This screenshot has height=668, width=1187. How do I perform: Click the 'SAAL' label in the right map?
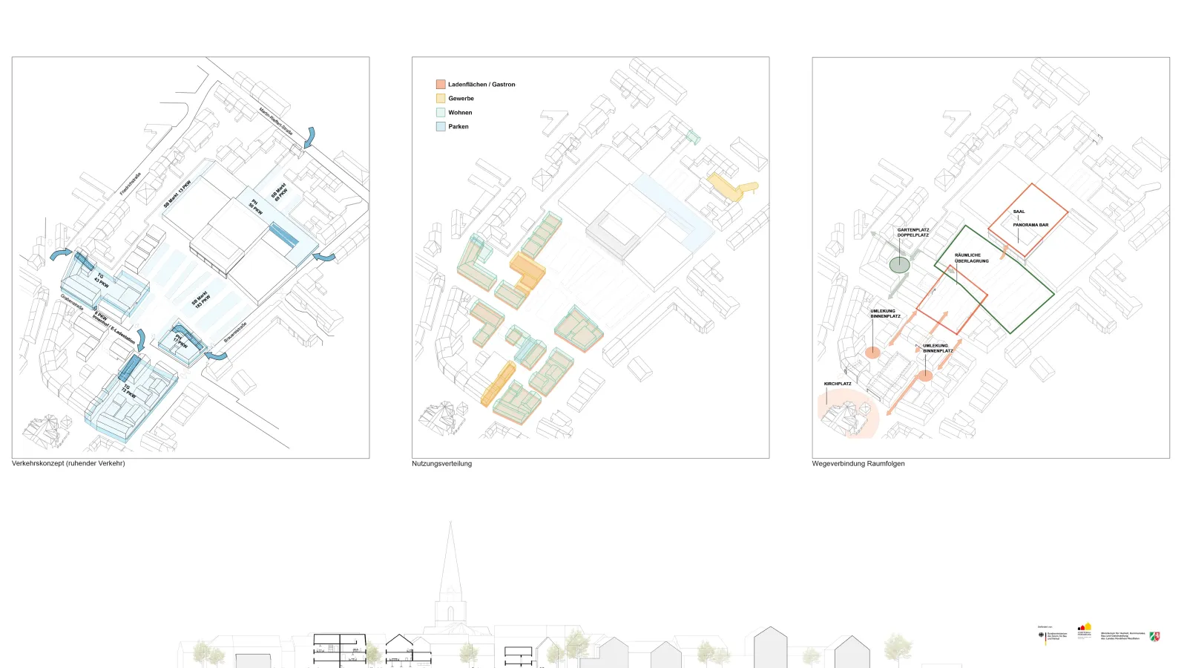click(1019, 212)
